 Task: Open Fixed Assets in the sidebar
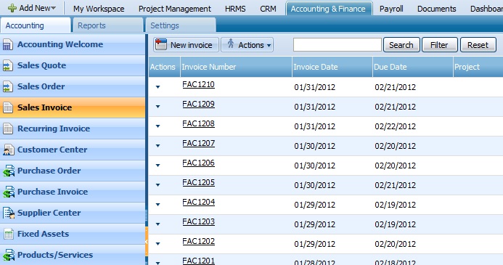[73, 235]
